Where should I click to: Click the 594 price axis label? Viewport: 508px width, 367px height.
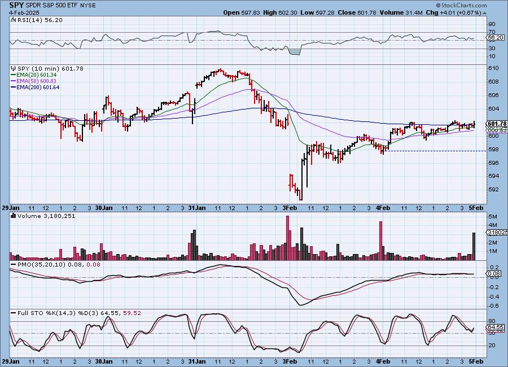point(494,176)
